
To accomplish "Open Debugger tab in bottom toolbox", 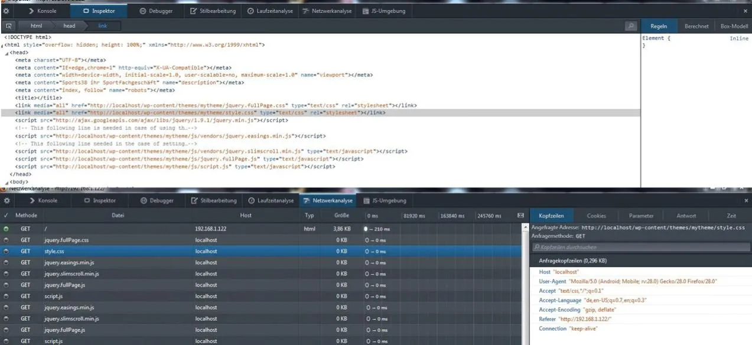I will 157,201.
